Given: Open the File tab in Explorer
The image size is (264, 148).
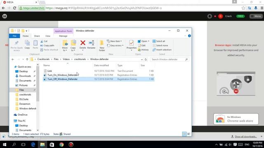Looking at the screenshot, I should [x=14, y=36].
